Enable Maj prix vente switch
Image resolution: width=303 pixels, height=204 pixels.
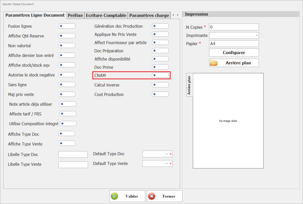[x=67, y=94]
